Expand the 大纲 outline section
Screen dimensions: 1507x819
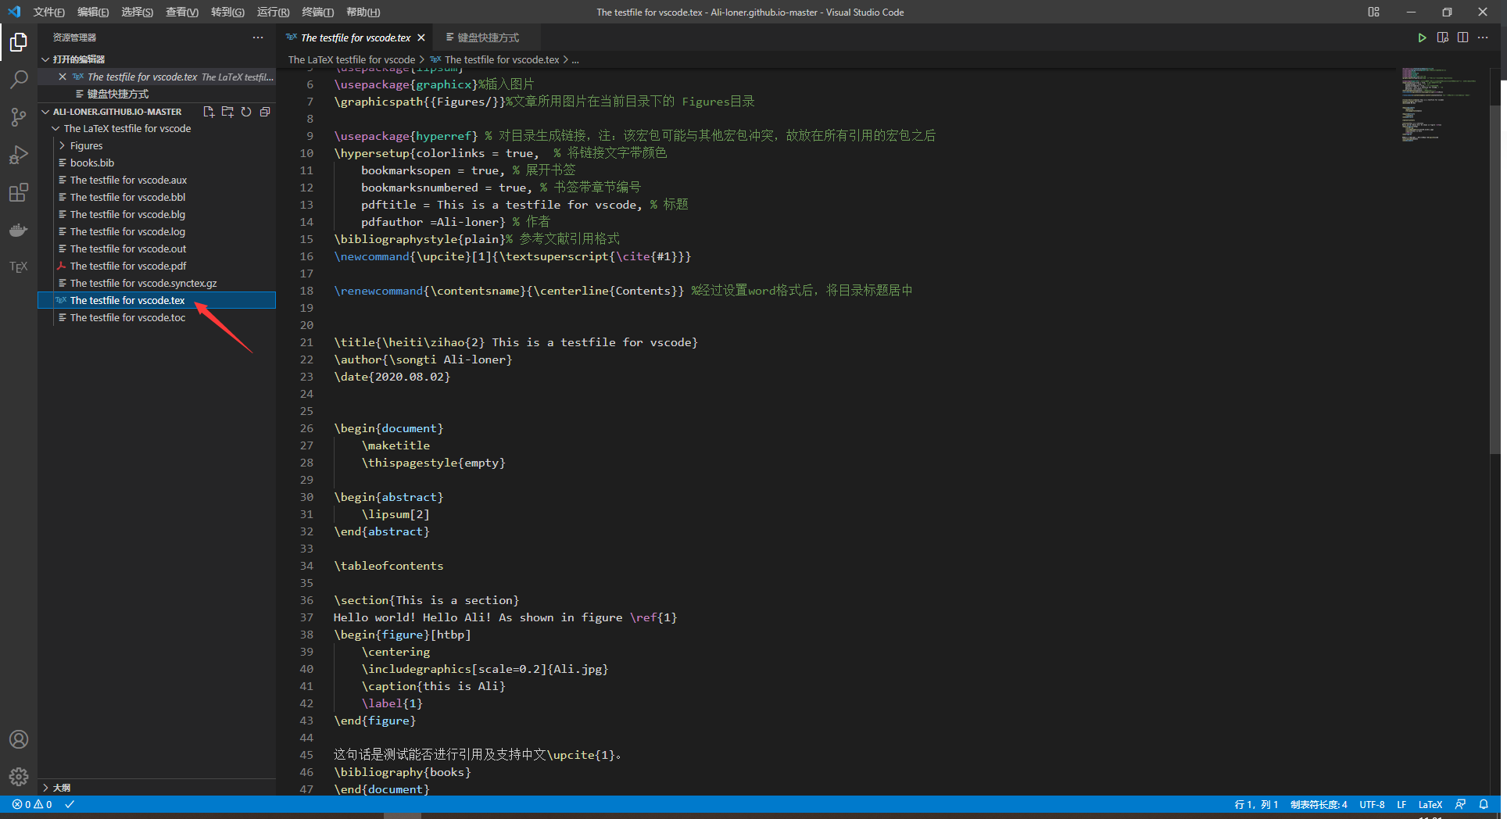coord(156,787)
